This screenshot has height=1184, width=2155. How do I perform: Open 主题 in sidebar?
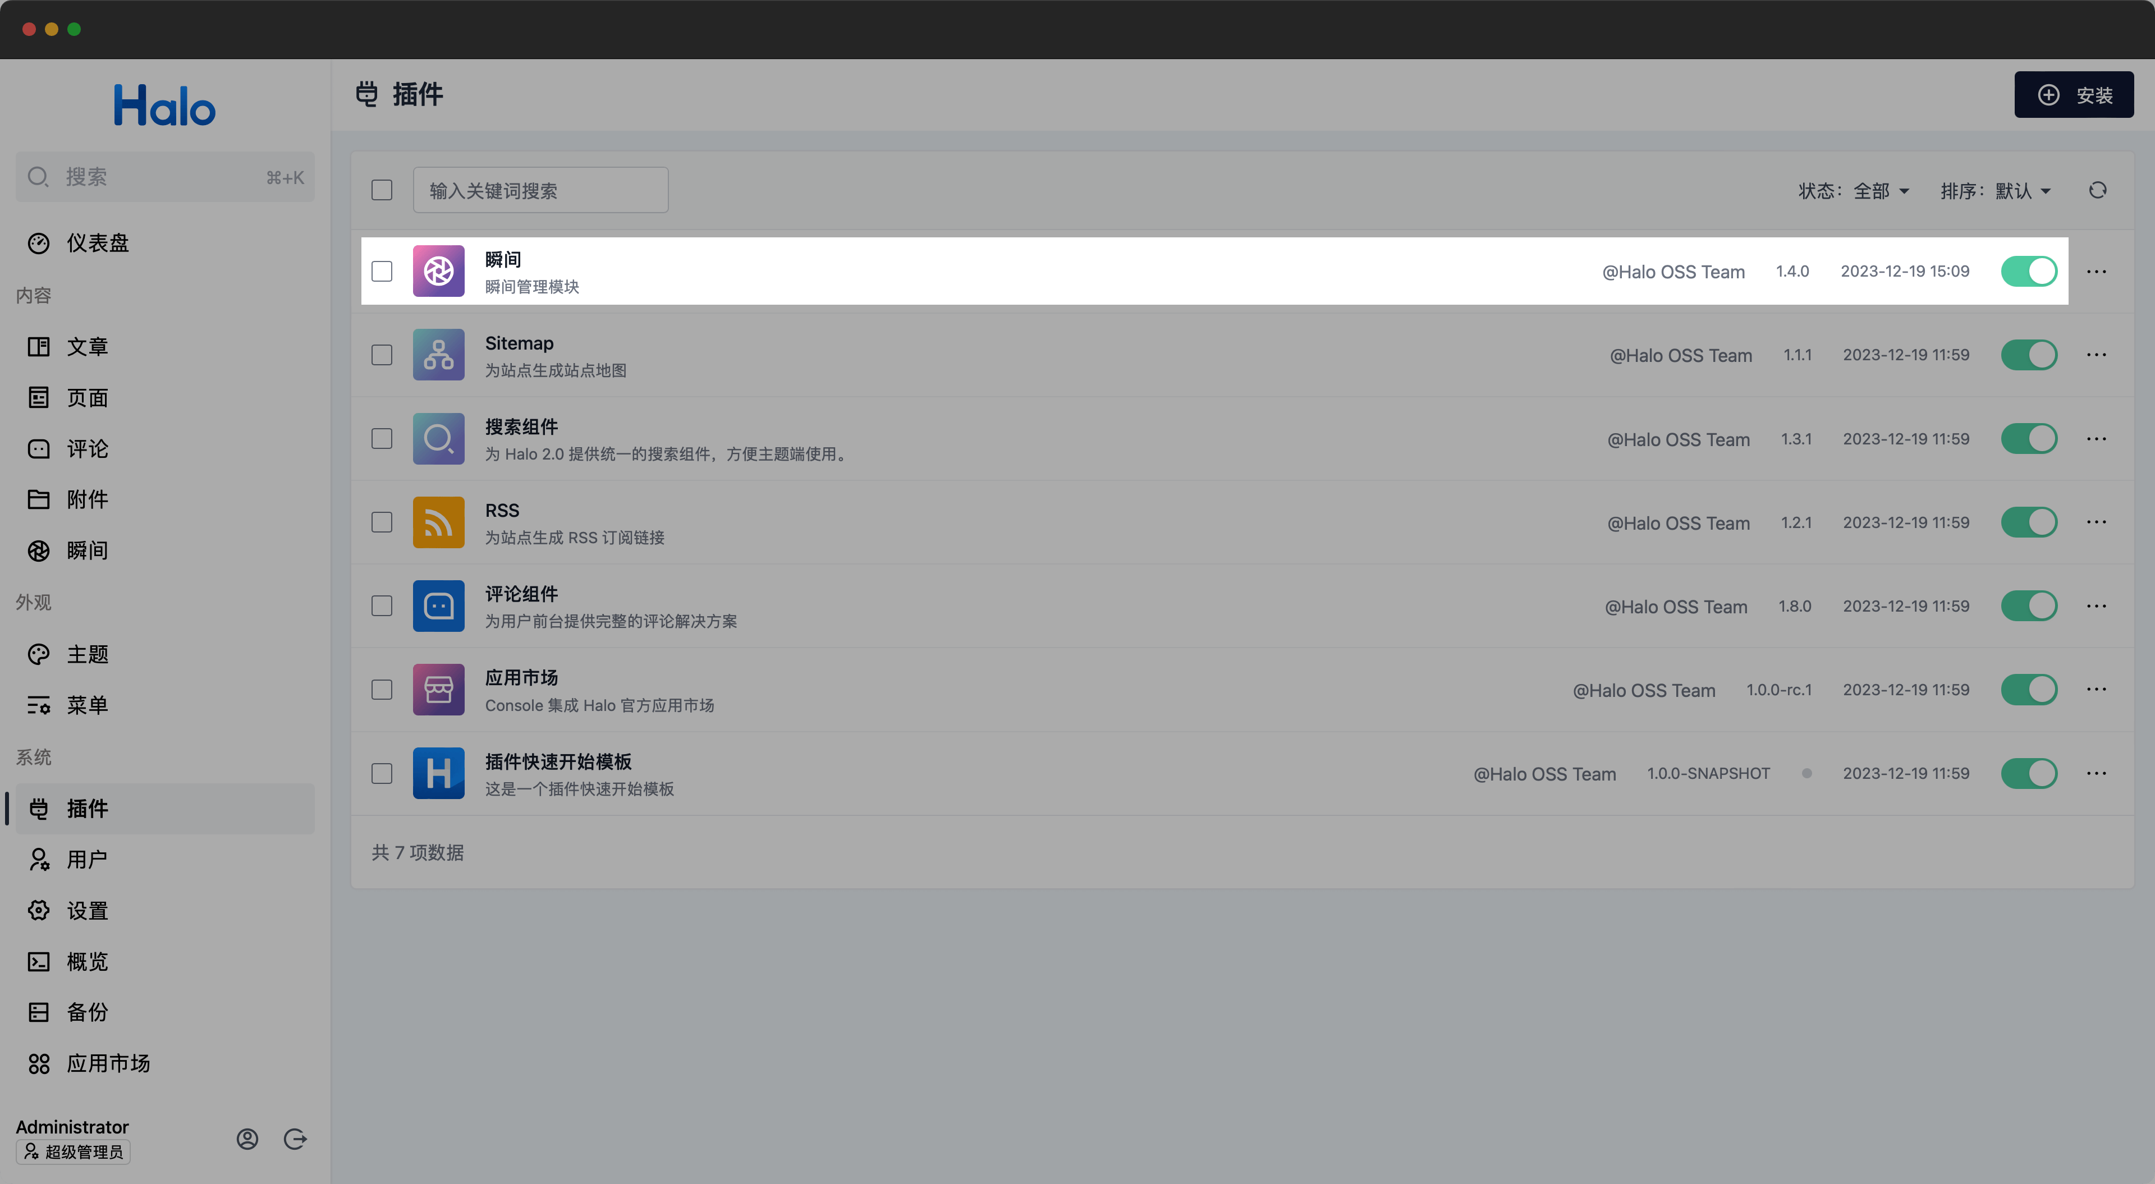point(165,654)
